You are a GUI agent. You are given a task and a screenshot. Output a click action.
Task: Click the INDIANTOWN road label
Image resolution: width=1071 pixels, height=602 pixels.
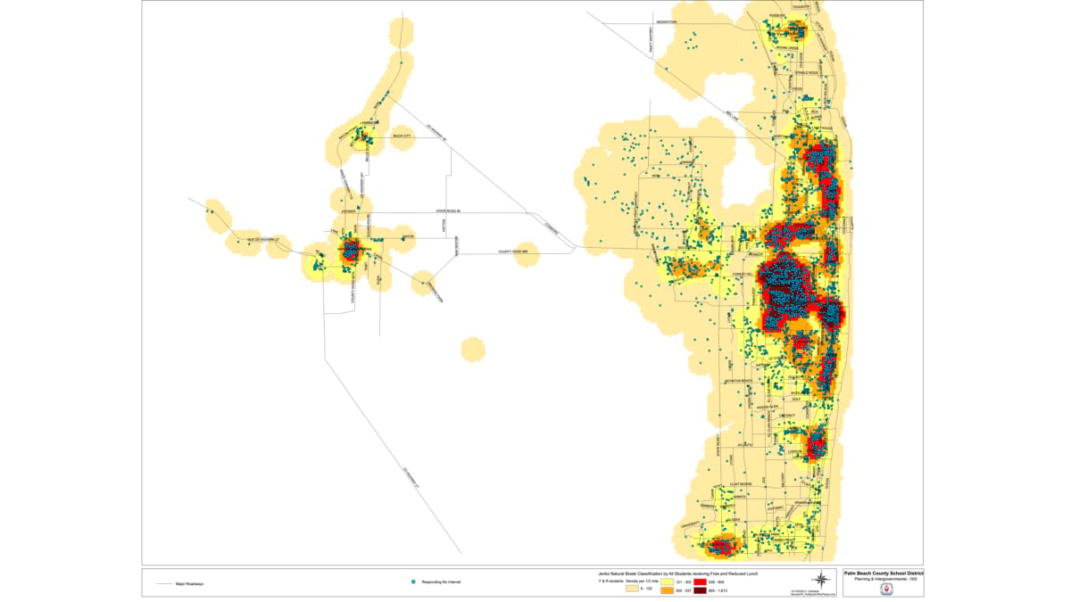pyautogui.click(x=667, y=21)
